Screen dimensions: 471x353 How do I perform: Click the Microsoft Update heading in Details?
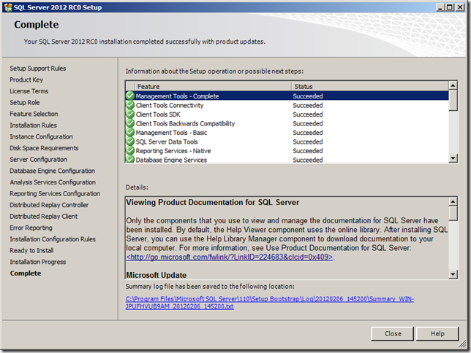(x=157, y=275)
